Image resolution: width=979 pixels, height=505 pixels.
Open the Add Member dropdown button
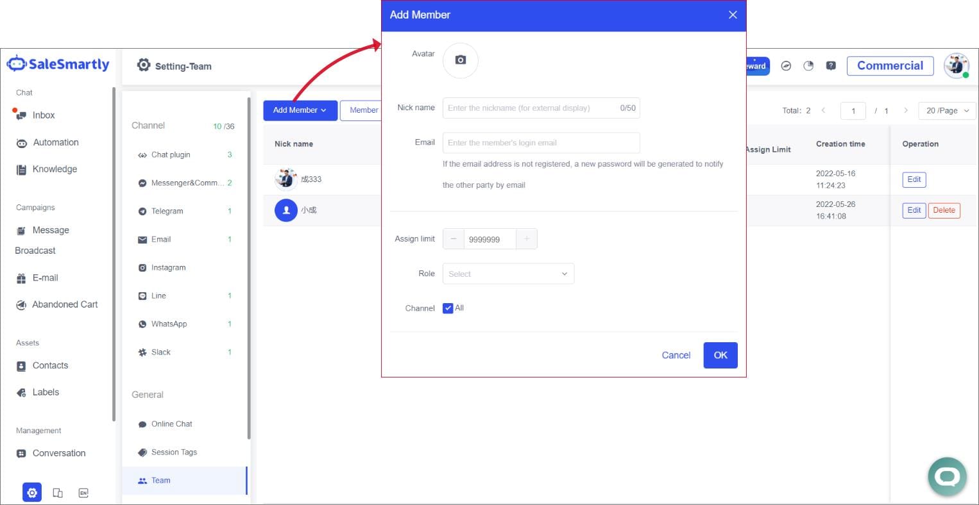pos(300,110)
